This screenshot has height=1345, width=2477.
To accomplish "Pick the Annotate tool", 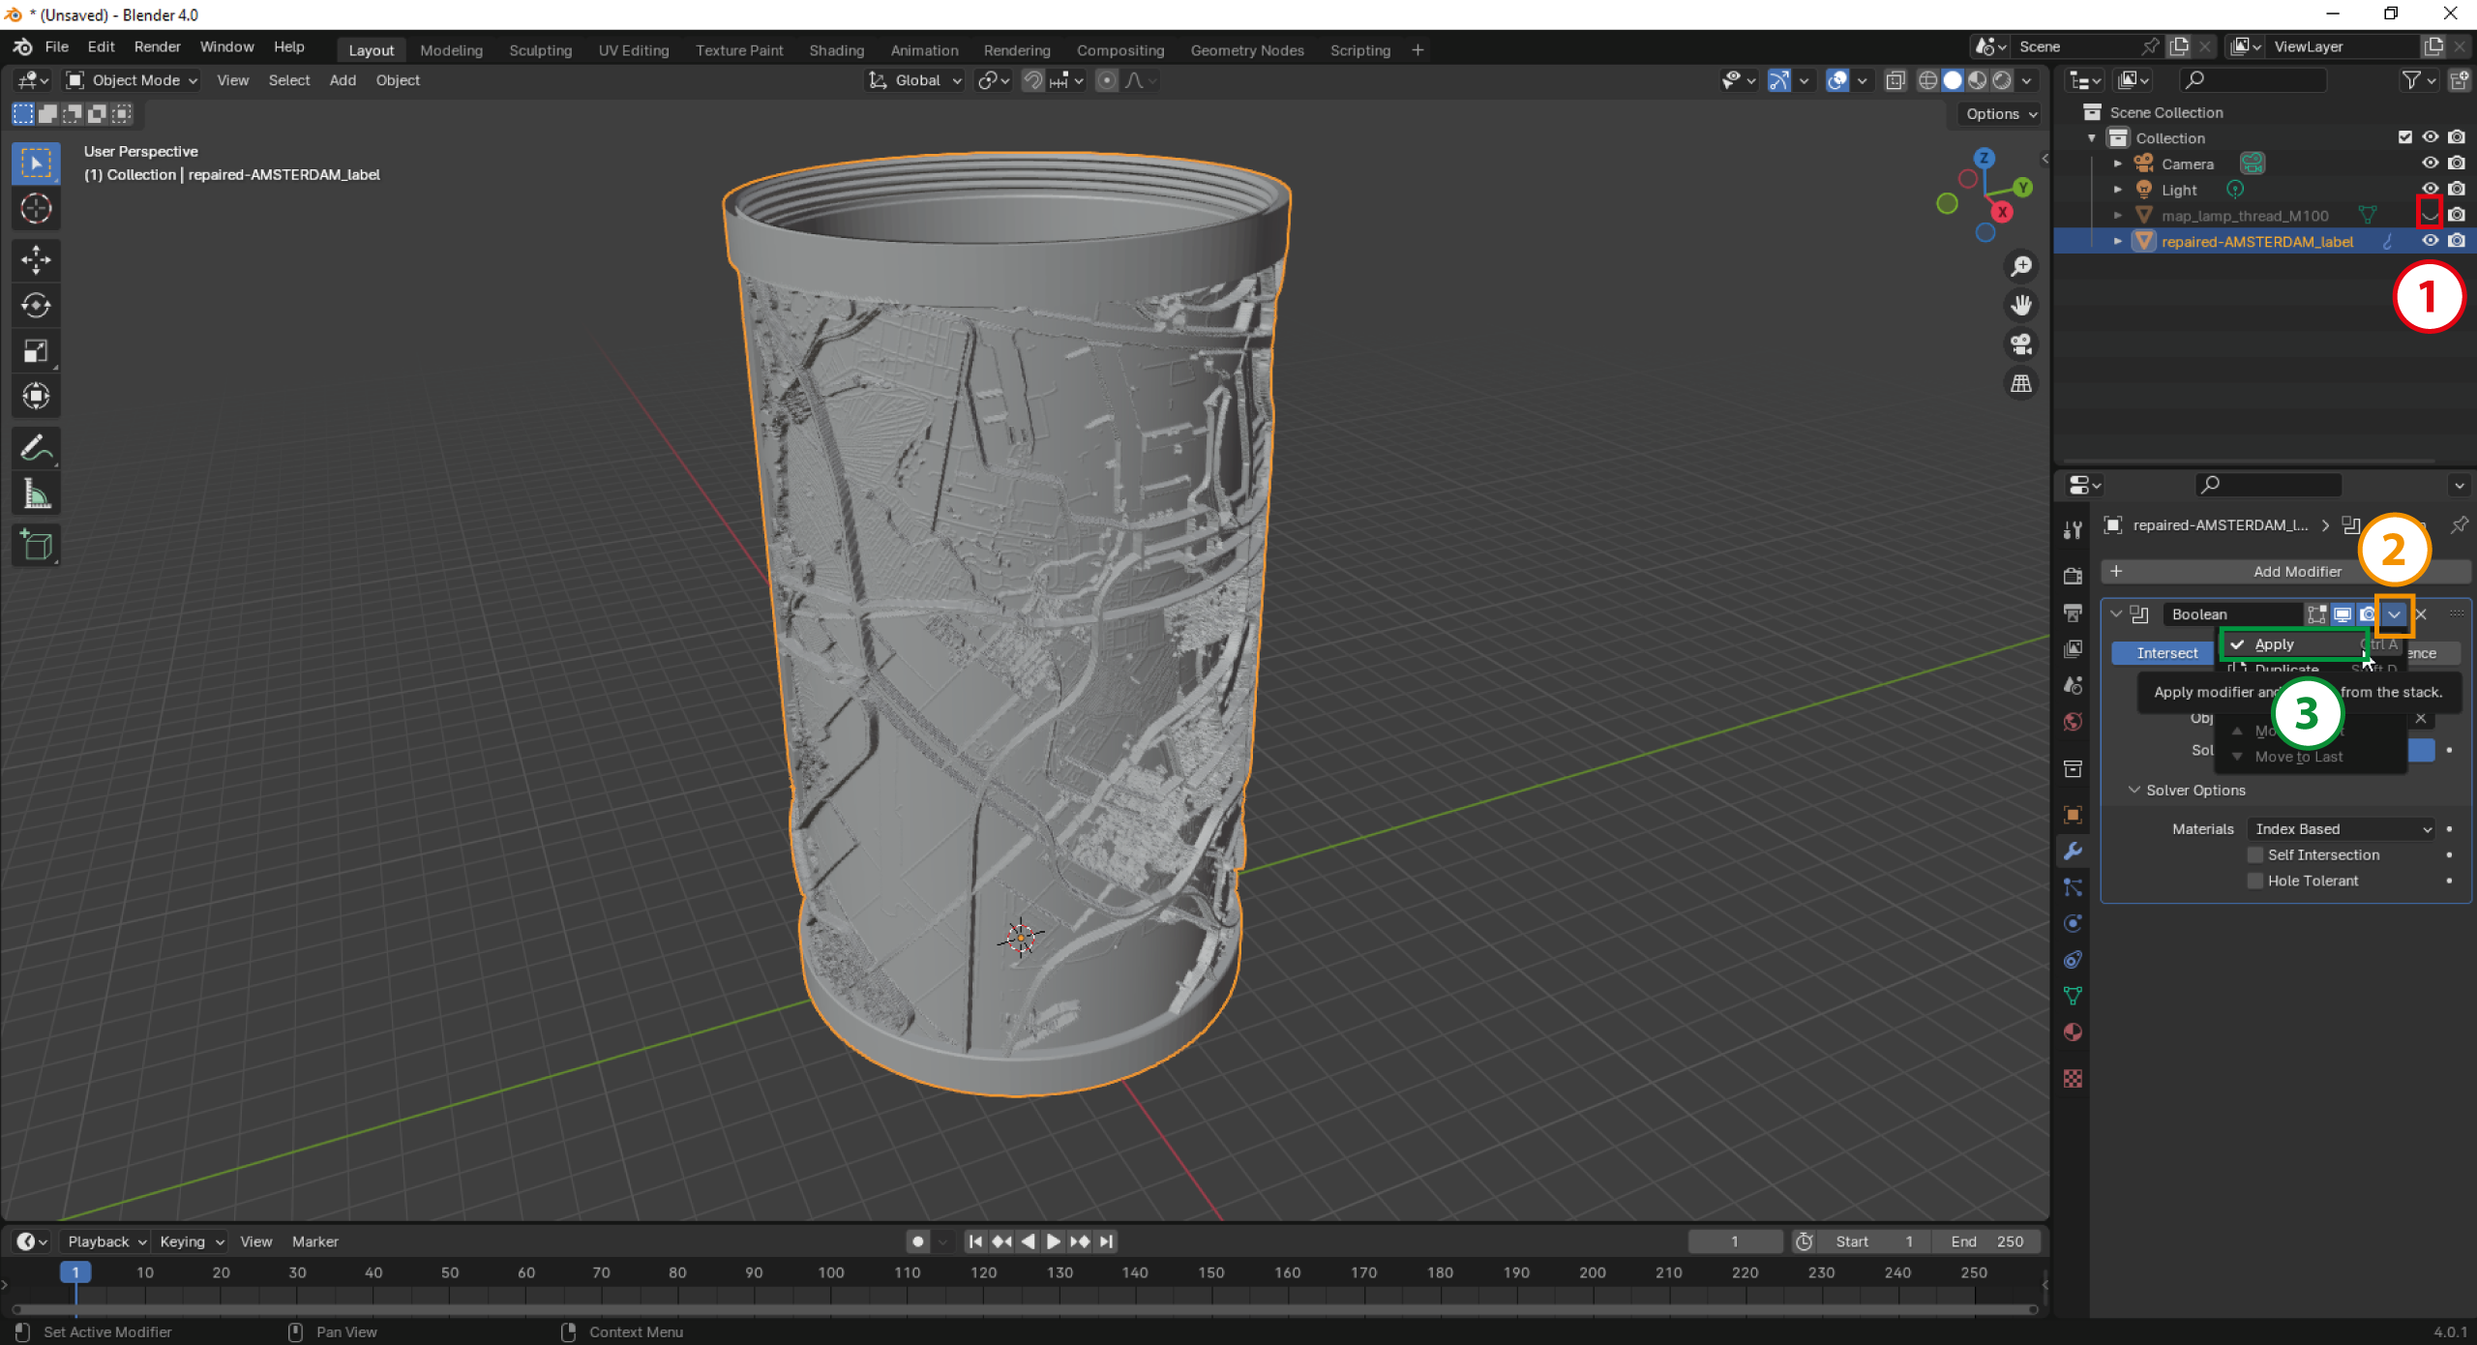I will coord(36,447).
